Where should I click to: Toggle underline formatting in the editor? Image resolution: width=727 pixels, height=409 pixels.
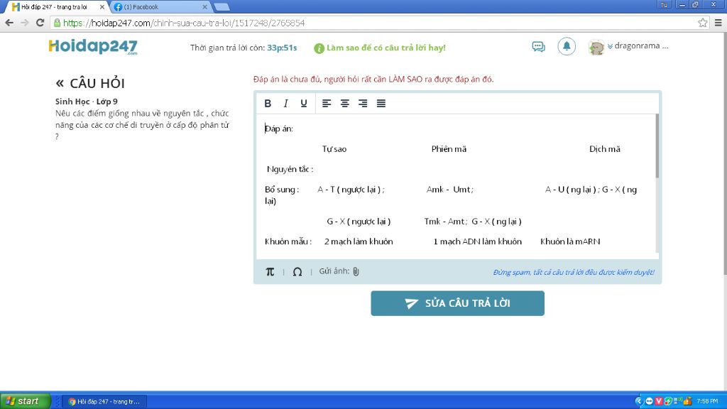click(304, 104)
